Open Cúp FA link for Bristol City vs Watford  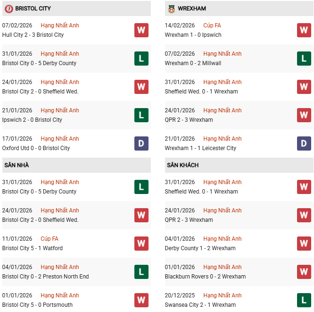tap(49, 239)
